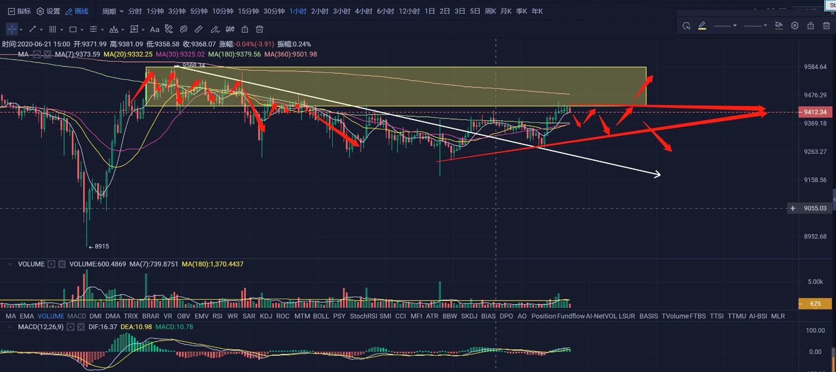Select the horizontal levels Fibonacci tool
The height and width of the screenshot is (372, 836).
point(93,29)
